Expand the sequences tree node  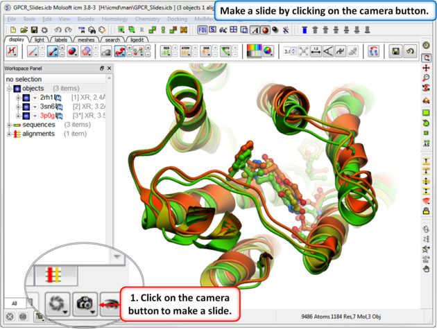[x=9, y=125]
